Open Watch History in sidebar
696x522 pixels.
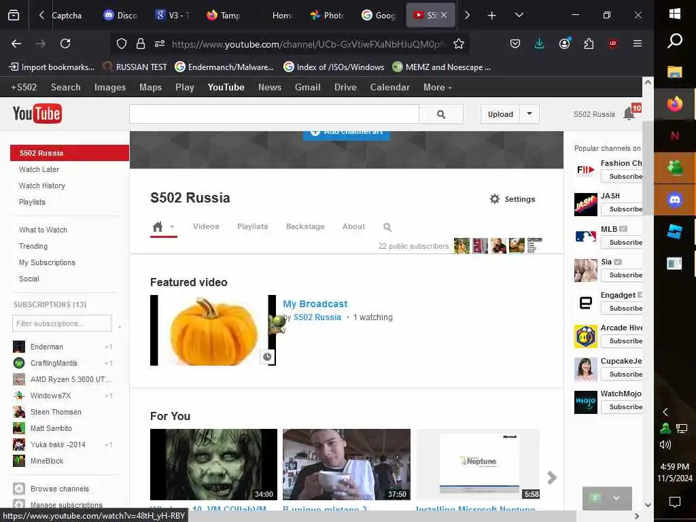pyautogui.click(x=41, y=186)
